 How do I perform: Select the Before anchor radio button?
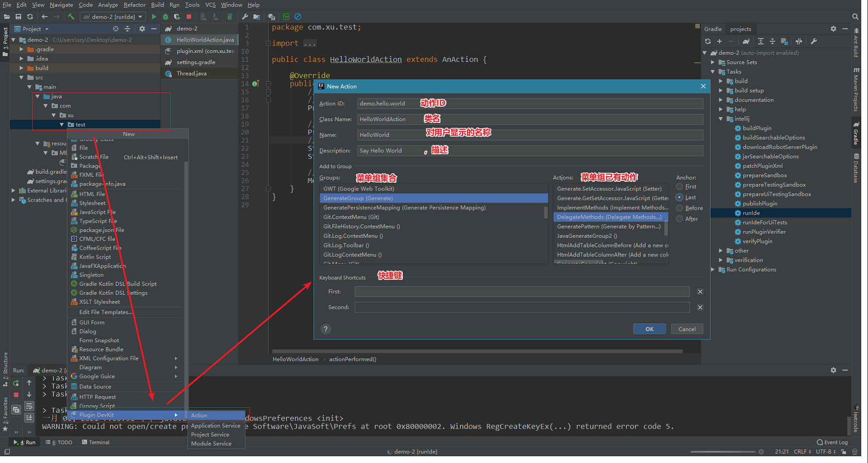tap(679, 208)
